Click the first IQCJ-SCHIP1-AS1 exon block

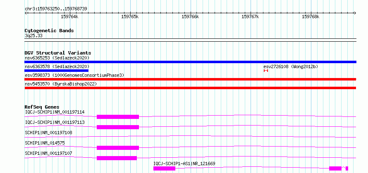164,168
